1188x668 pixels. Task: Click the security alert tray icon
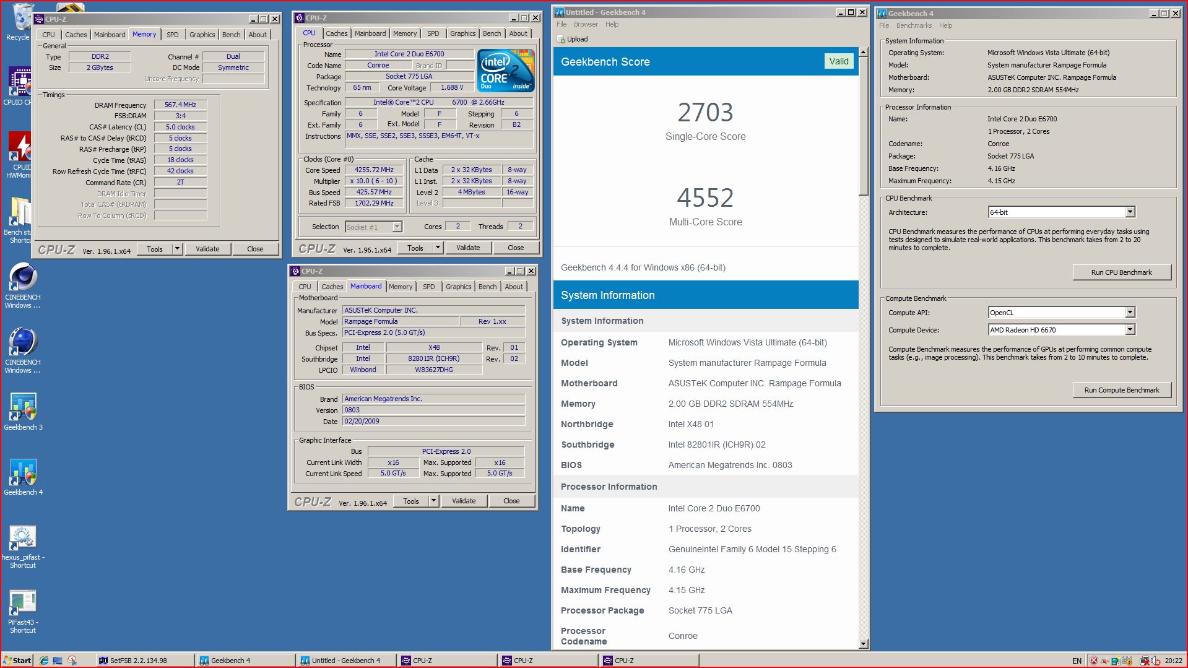click(x=1093, y=661)
